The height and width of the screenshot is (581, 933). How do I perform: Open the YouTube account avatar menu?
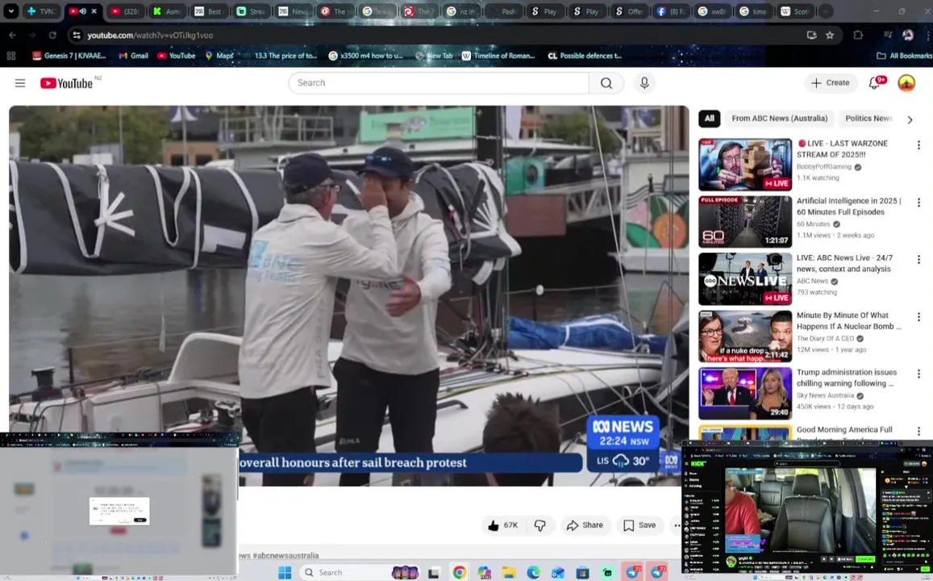[x=906, y=83]
